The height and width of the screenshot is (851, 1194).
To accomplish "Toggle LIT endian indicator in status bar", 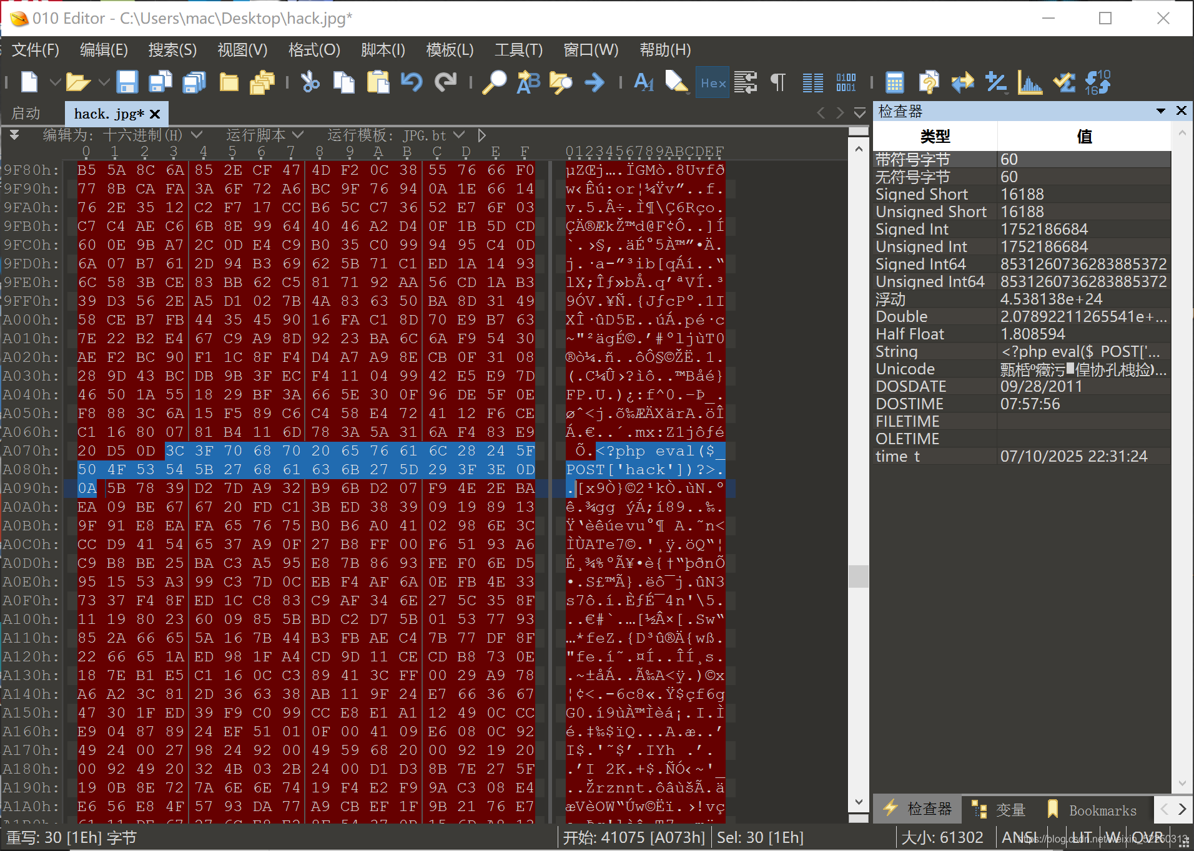I will [1081, 837].
